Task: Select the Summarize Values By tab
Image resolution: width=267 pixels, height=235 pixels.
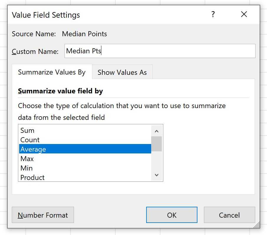Action: click(x=52, y=72)
